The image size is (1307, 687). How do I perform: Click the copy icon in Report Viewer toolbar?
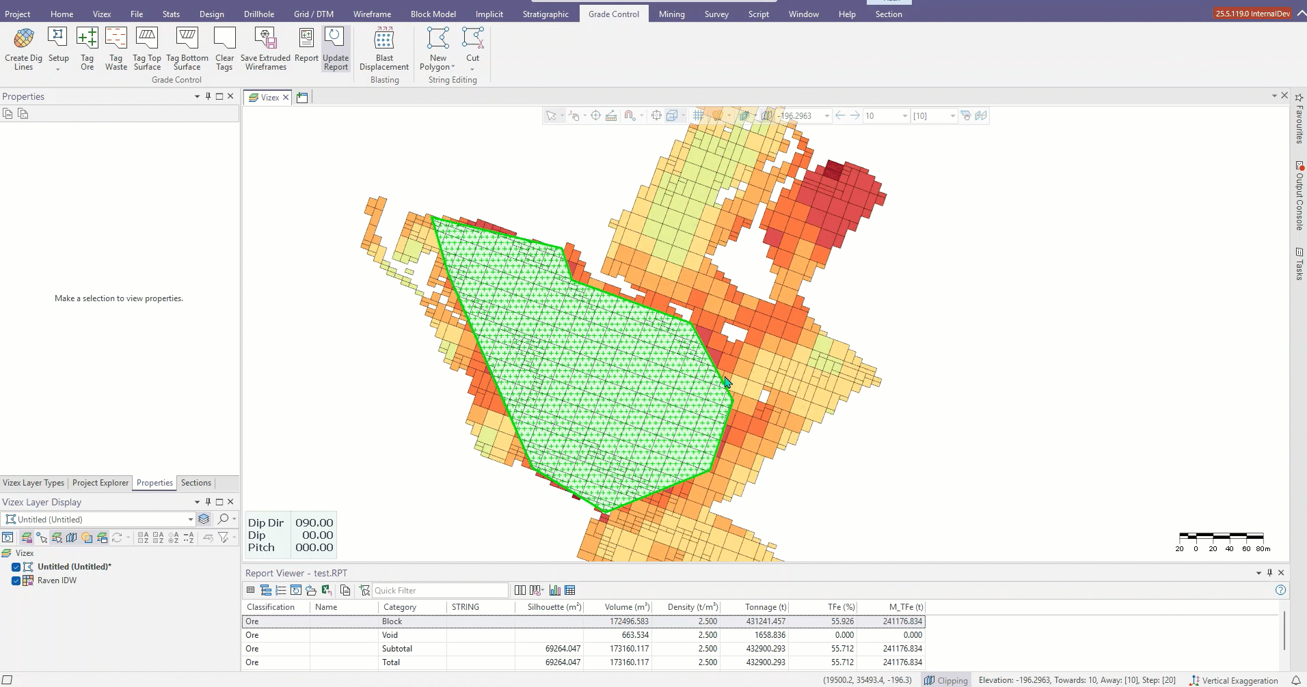(x=345, y=591)
